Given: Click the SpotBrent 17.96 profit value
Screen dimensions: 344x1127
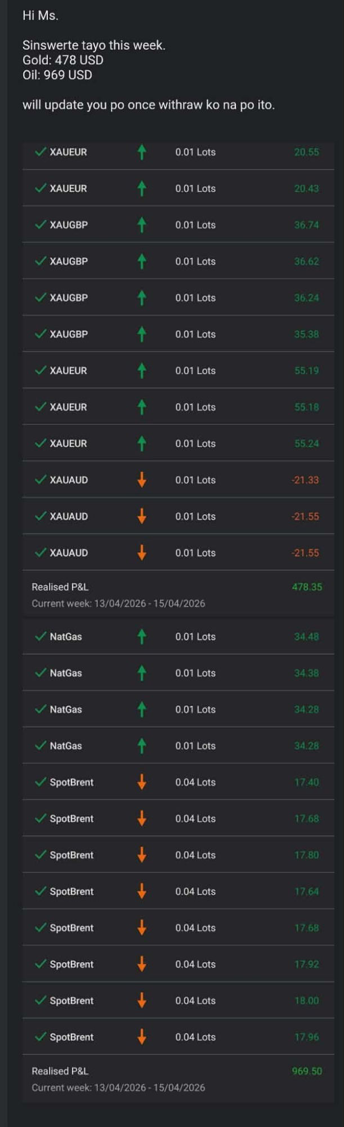Looking at the screenshot, I should coord(307,1037).
